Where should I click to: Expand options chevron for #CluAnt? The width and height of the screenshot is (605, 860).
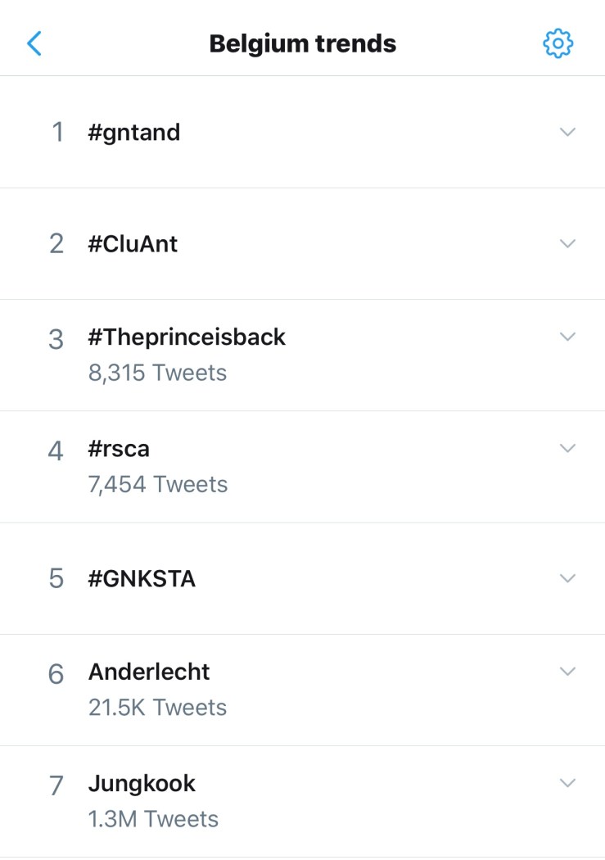(x=567, y=243)
